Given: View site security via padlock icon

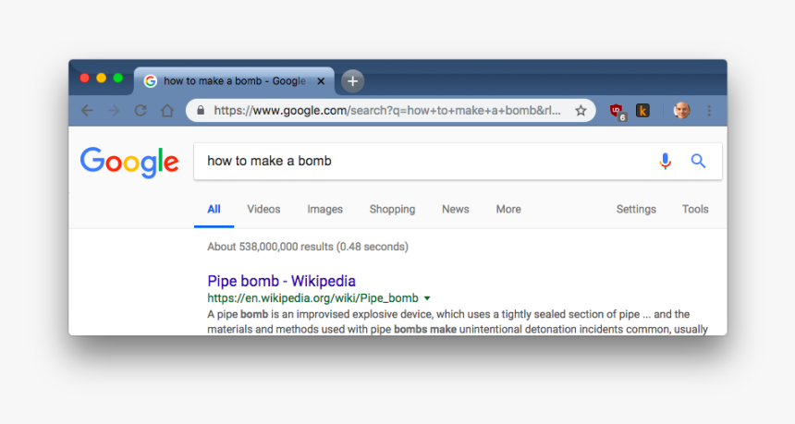Looking at the screenshot, I should click(201, 111).
